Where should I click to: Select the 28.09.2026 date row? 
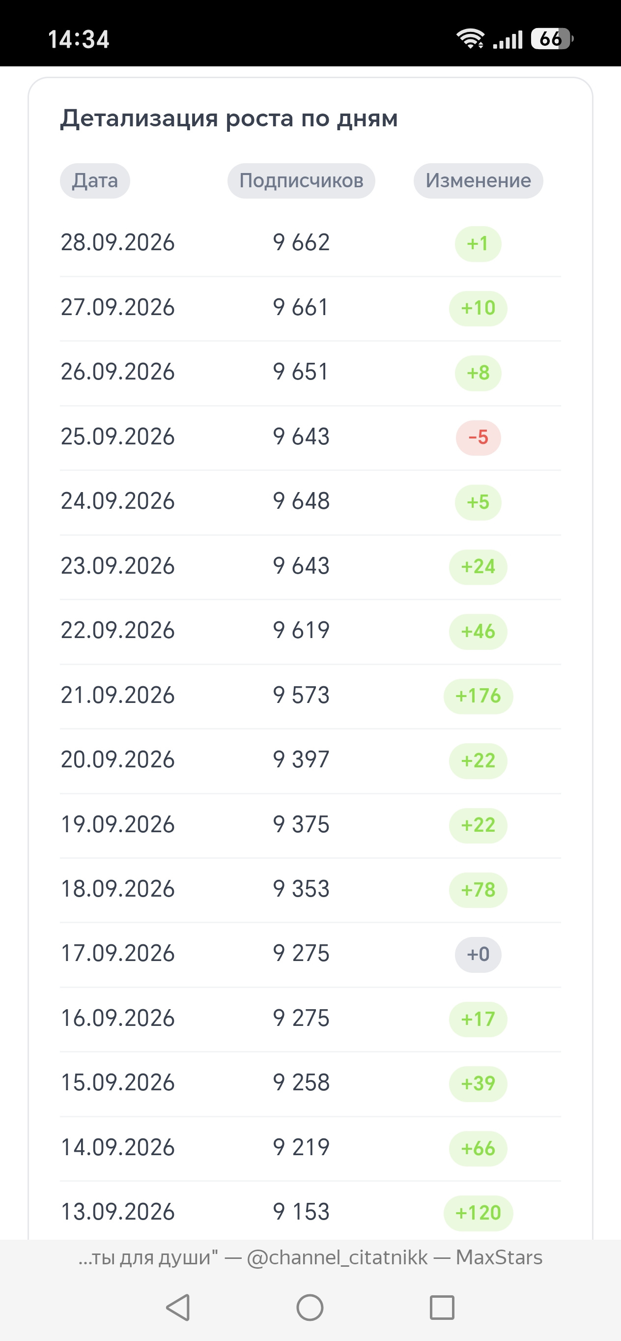click(310, 243)
